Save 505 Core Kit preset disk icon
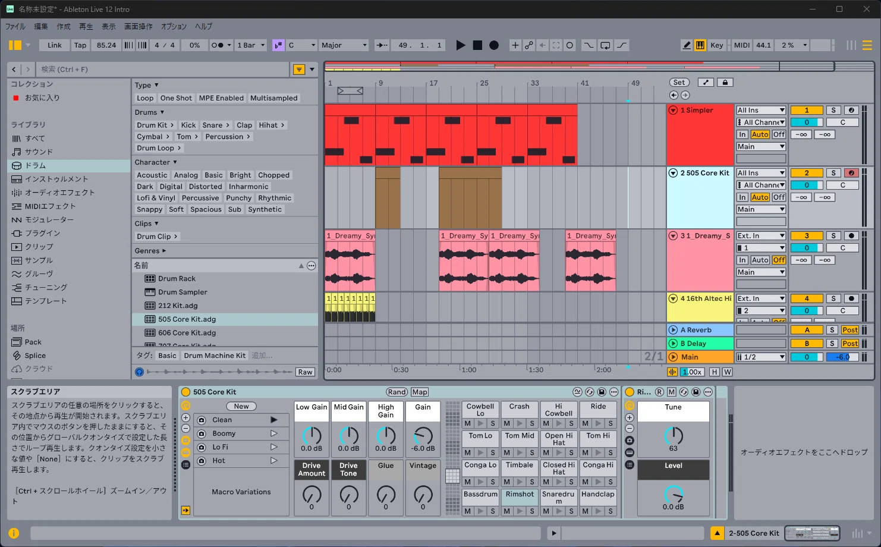881x547 pixels. coord(602,392)
